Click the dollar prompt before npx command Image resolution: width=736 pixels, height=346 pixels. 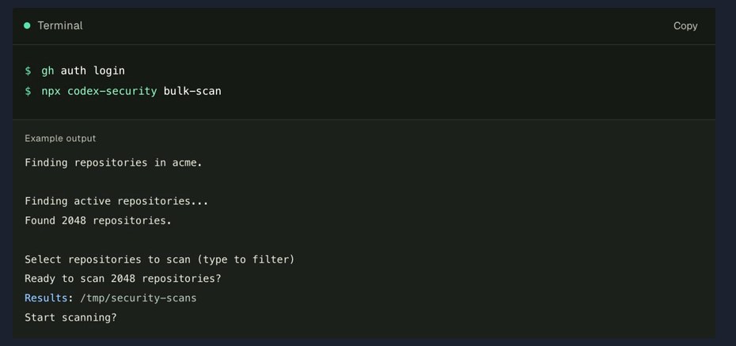[x=28, y=91]
